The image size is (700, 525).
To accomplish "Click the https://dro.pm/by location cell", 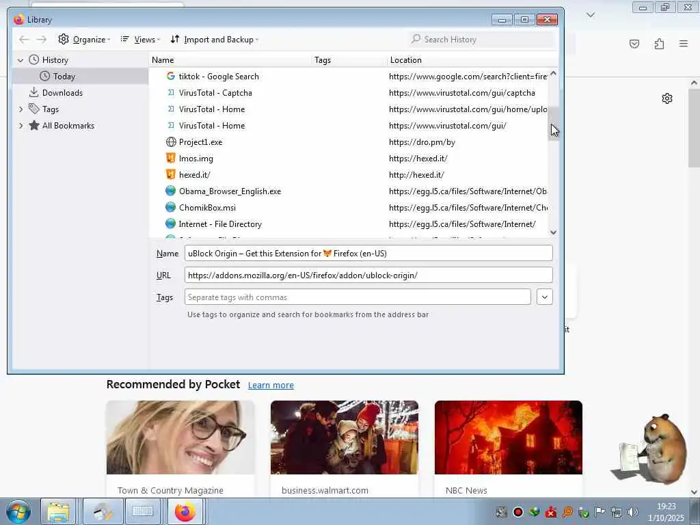I will click(422, 142).
